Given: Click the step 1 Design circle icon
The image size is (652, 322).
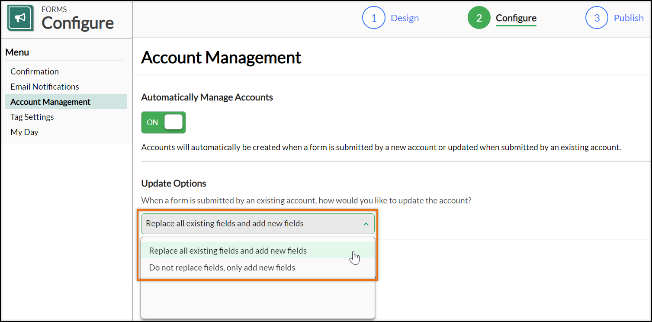Looking at the screenshot, I should tap(374, 18).
